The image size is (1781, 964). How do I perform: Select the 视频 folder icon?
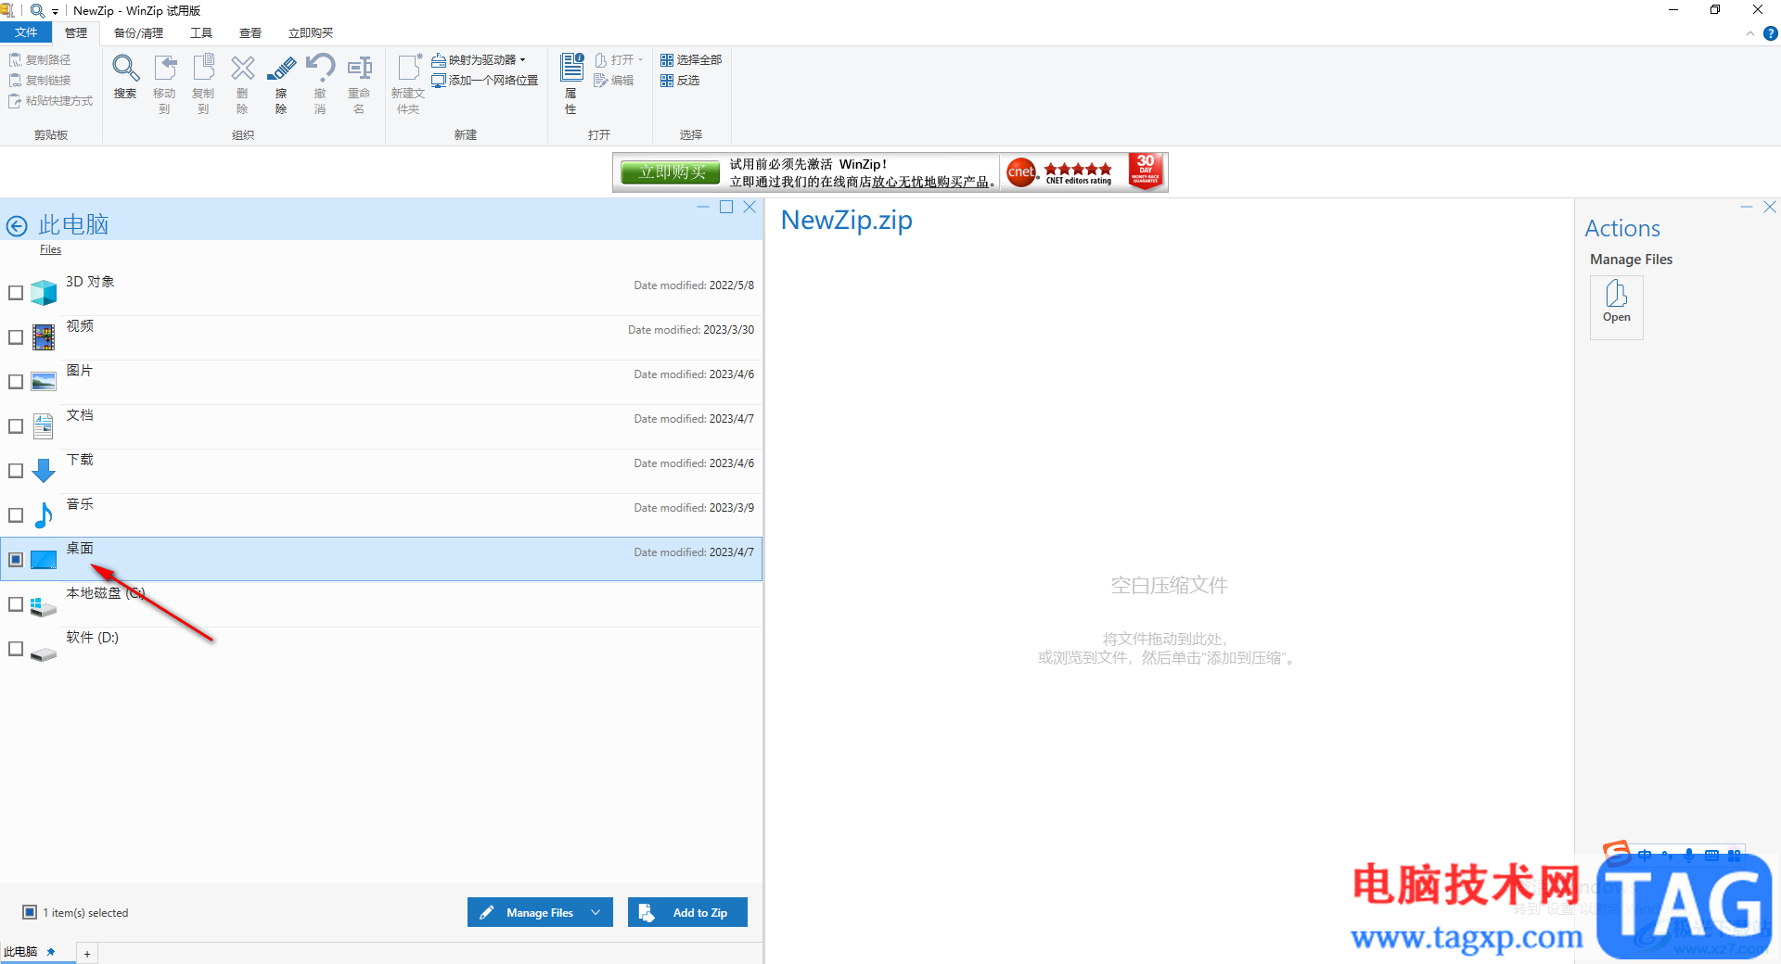[44, 337]
